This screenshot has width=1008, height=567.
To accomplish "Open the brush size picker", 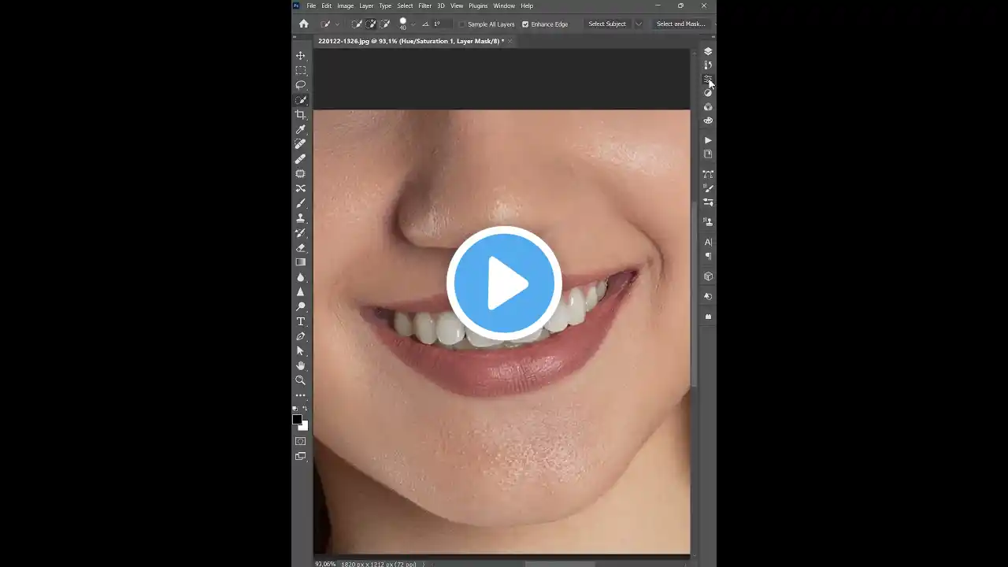I will click(x=403, y=24).
